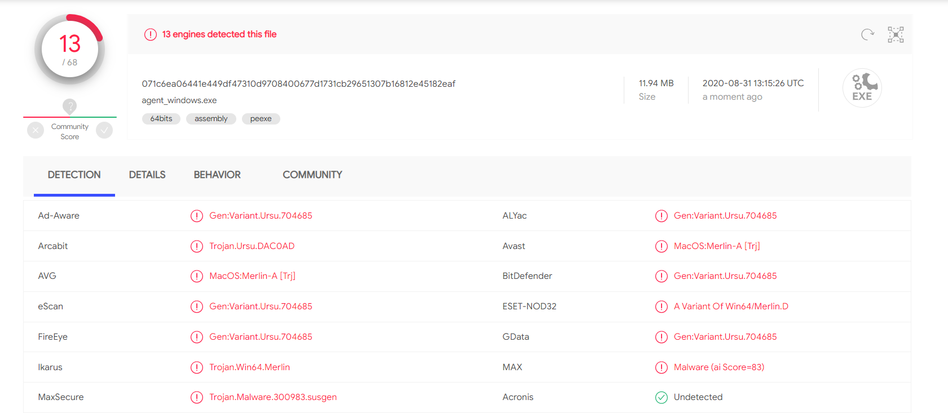
Task: Select the DETECTION tab
Action: (x=74, y=175)
